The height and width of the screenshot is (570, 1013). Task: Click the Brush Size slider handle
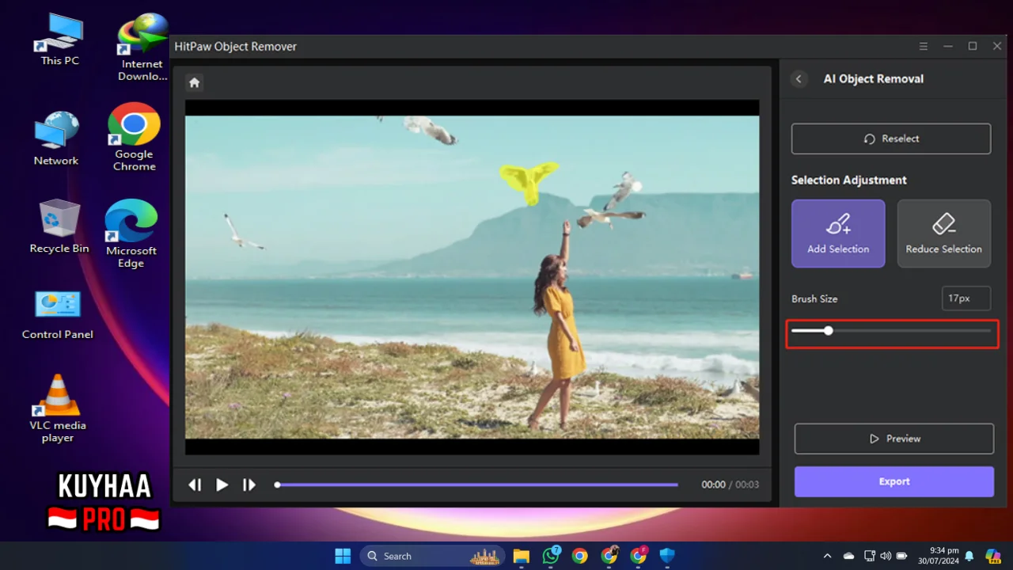pyautogui.click(x=828, y=331)
